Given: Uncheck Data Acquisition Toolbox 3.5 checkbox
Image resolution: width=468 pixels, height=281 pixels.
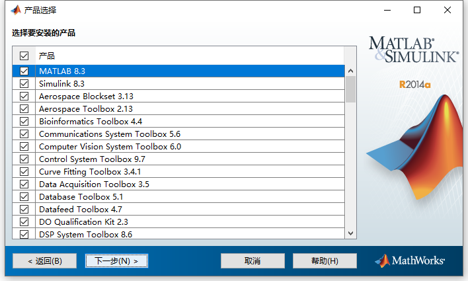Looking at the screenshot, I should (24, 184).
